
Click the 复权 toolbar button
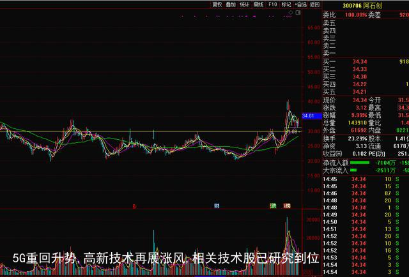pyautogui.click(x=217, y=4)
